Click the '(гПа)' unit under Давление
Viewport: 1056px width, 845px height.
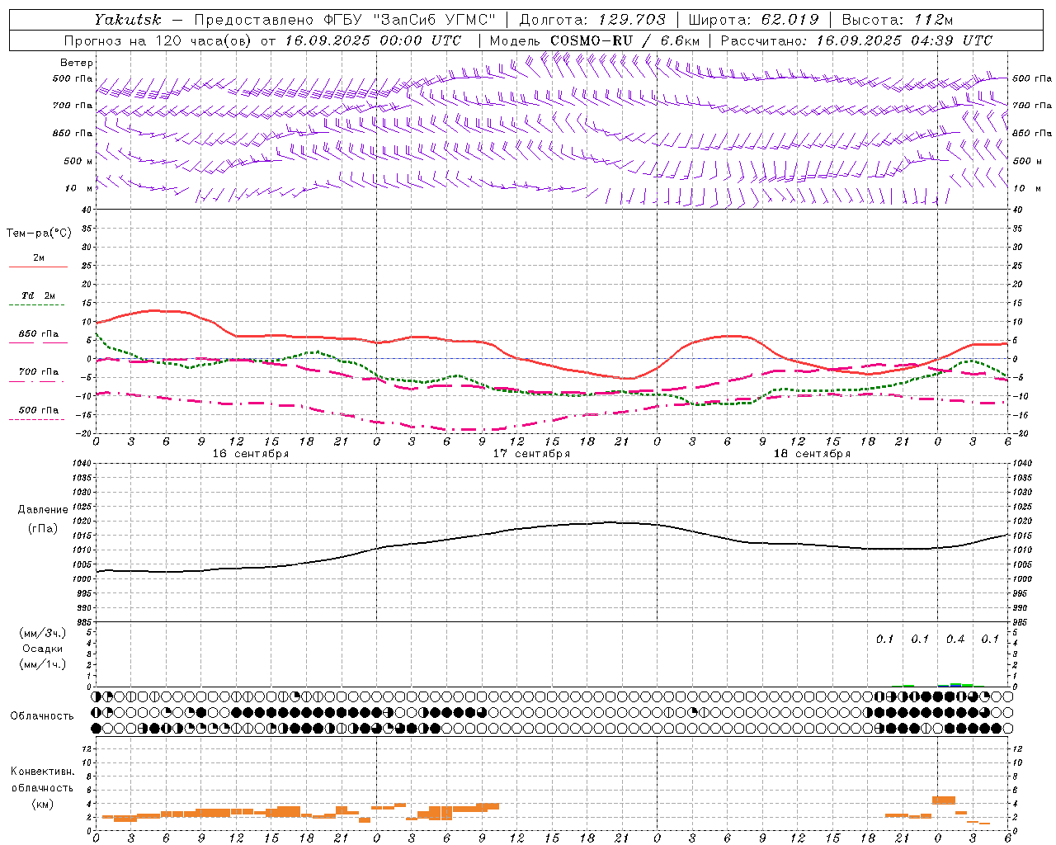click(43, 528)
